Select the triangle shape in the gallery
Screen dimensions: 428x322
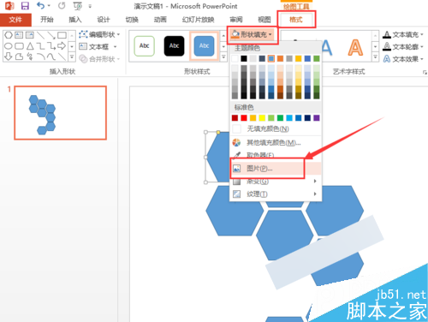(x=30, y=46)
